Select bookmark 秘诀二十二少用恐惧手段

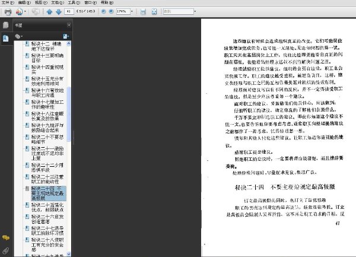pos(47,167)
